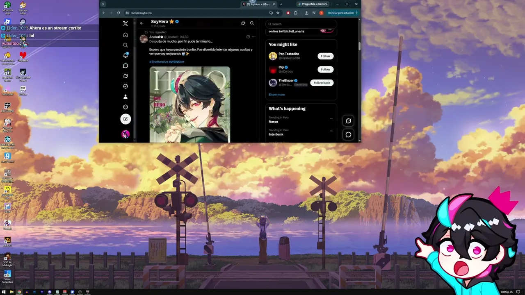The image size is (525, 295).
Task: Click Reiniciar para actualizar button
Action: pyautogui.click(x=341, y=13)
